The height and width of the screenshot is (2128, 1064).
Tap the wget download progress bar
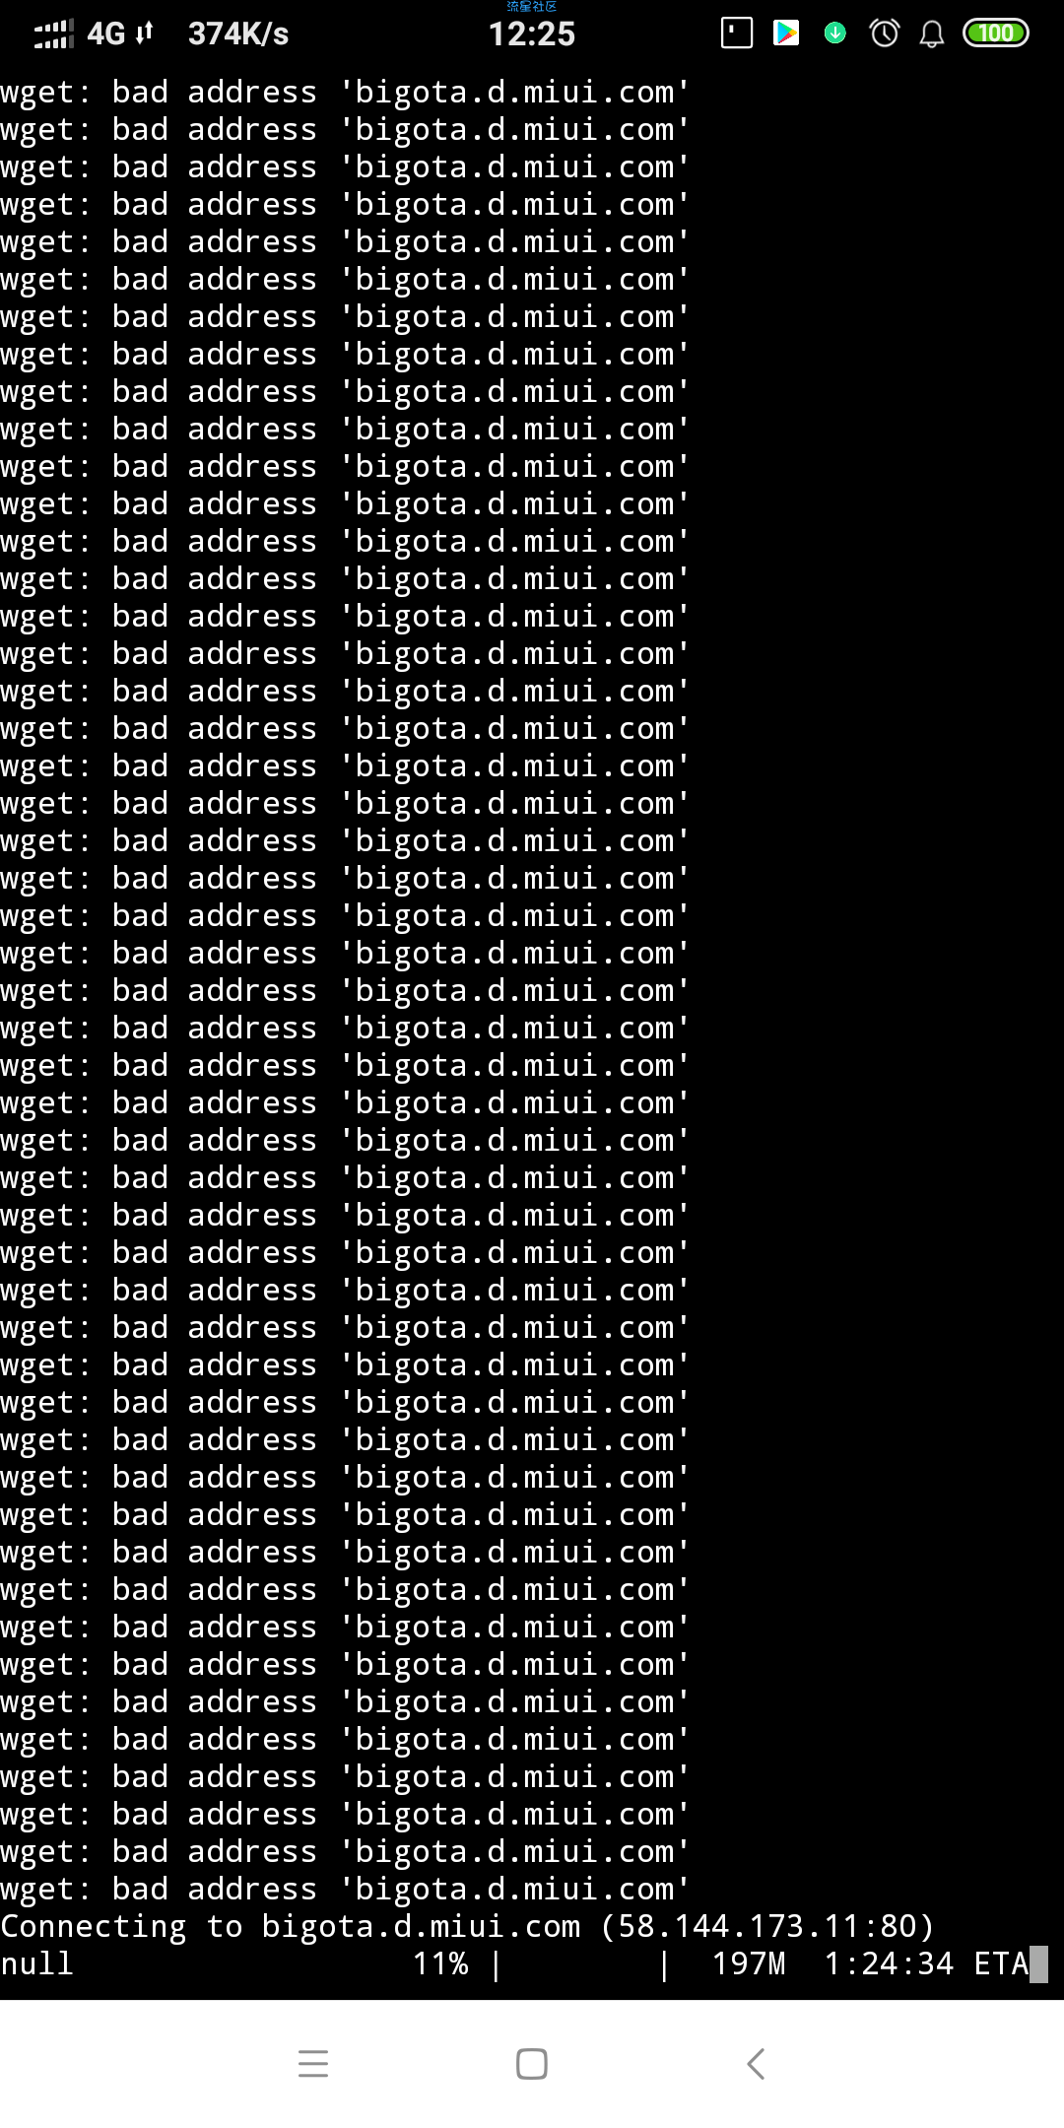581,1963
